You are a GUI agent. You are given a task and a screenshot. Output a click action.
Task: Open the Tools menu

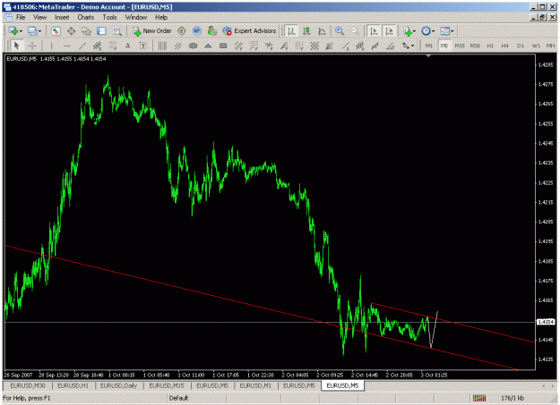click(x=109, y=17)
